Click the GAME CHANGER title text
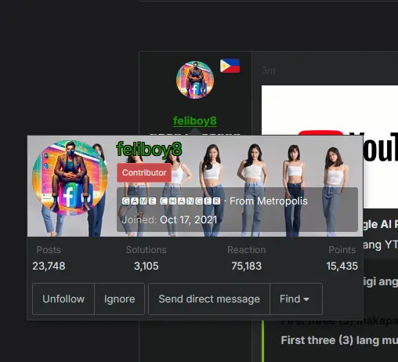Screen dimensions: 398x362 pos(172,201)
